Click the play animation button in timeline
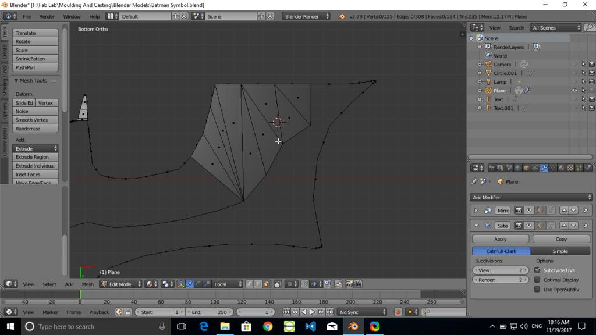 [312, 312]
